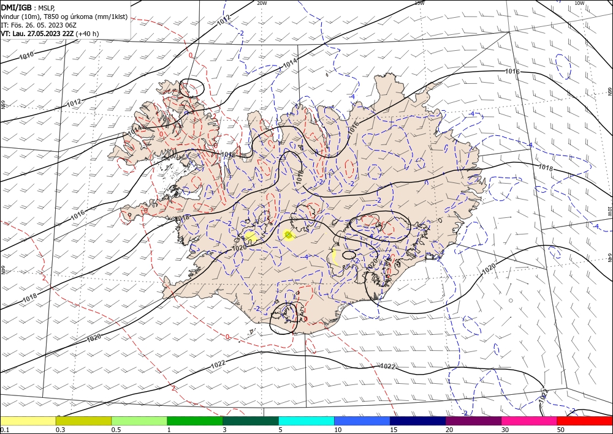Click the 'VT: Lau. 27.05.2023 22Z (+40 h)' line

[50, 34]
